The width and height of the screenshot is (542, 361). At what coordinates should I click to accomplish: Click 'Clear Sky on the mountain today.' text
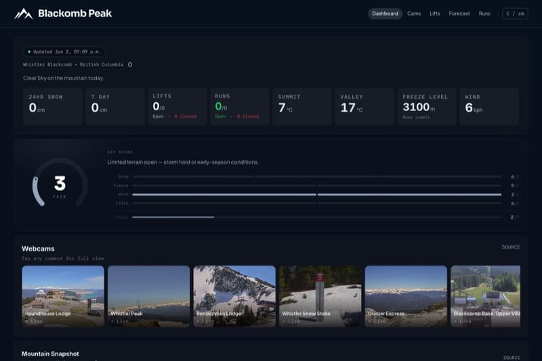[x=64, y=78]
